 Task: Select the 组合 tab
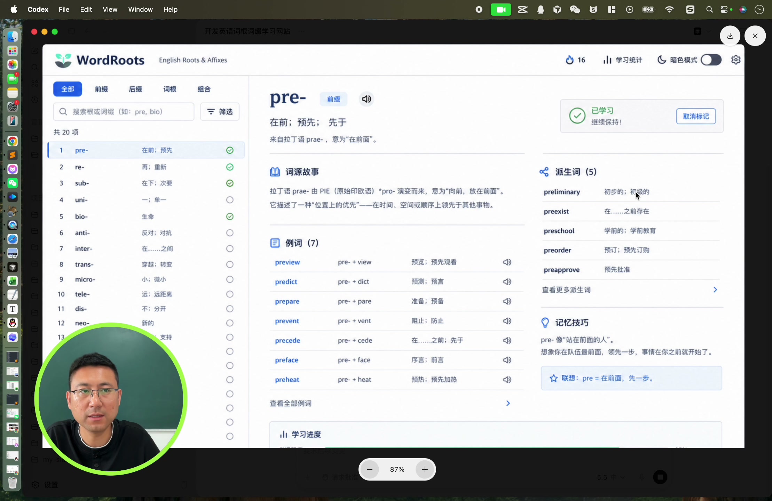pos(204,89)
